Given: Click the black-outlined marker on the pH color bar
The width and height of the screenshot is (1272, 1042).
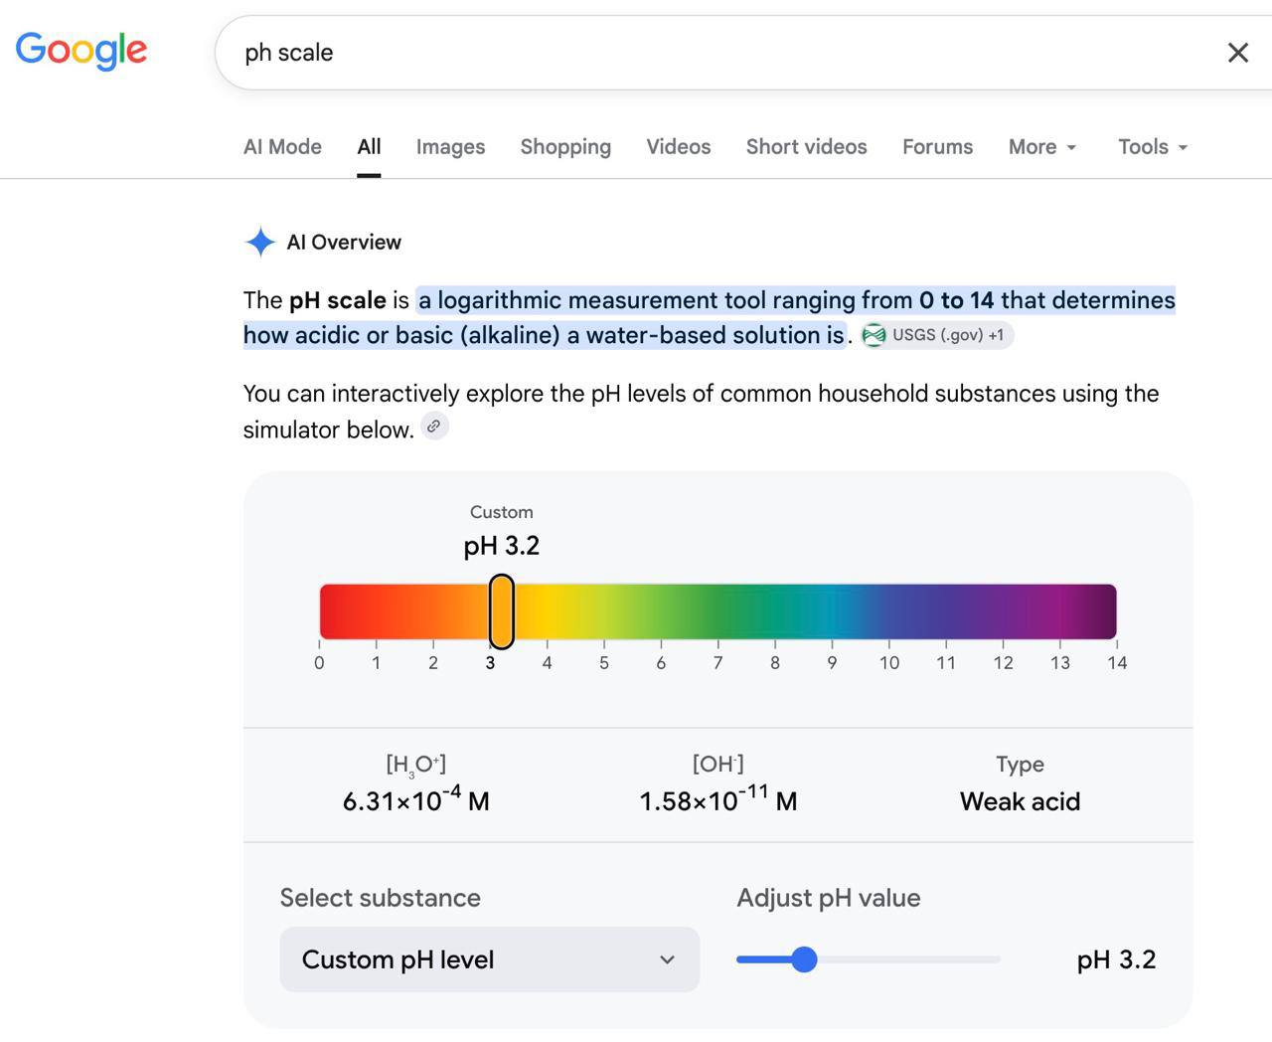Looking at the screenshot, I should [x=502, y=611].
